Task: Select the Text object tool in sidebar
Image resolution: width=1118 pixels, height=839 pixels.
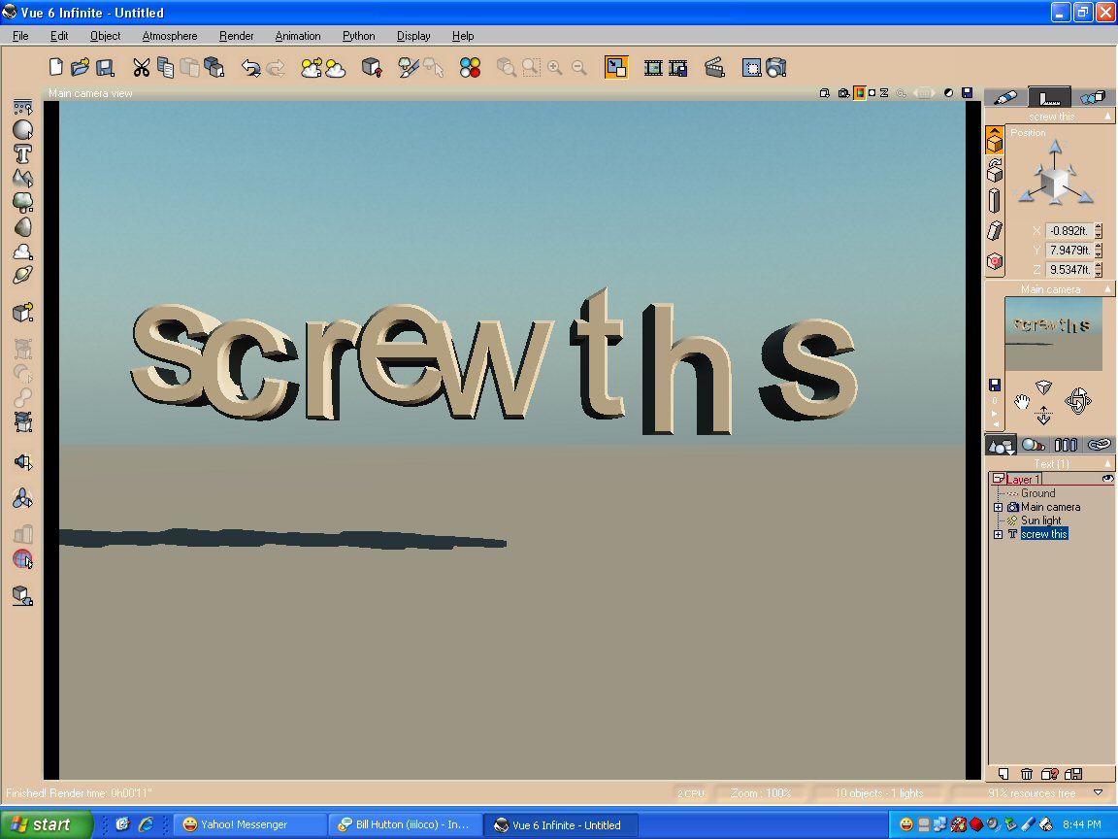Action: [x=23, y=153]
